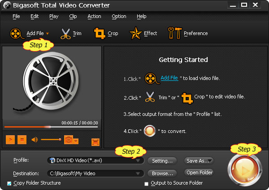This screenshot has width=269, height=190.
Task: Click the crop icon in step 2 instructions
Action: click(187, 98)
